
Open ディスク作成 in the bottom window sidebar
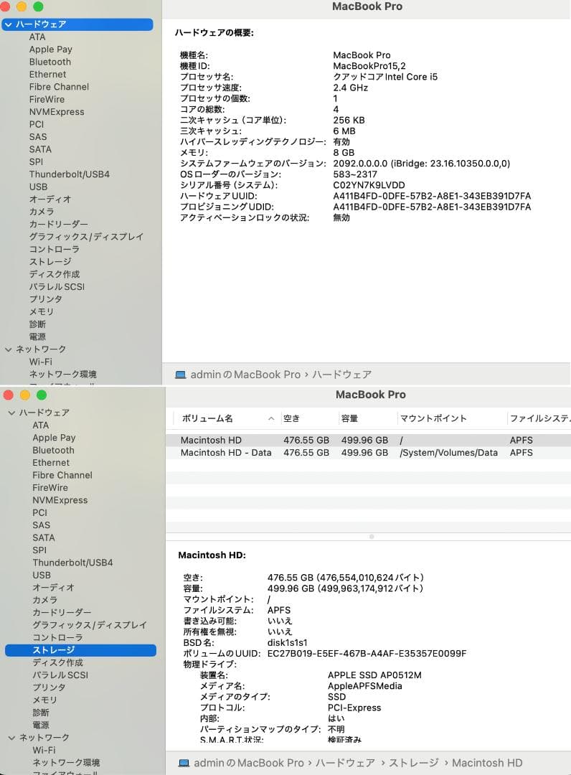pos(57,662)
